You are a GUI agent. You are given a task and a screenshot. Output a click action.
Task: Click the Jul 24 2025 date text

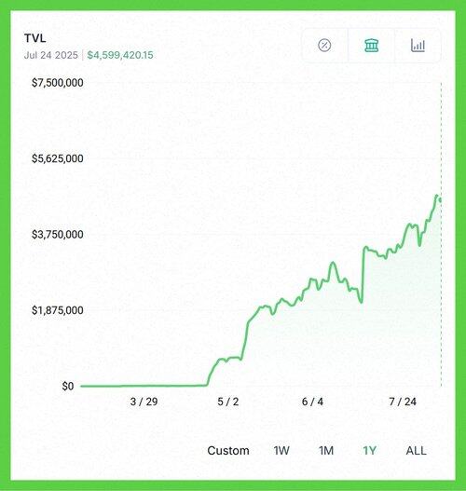[50, 55]
